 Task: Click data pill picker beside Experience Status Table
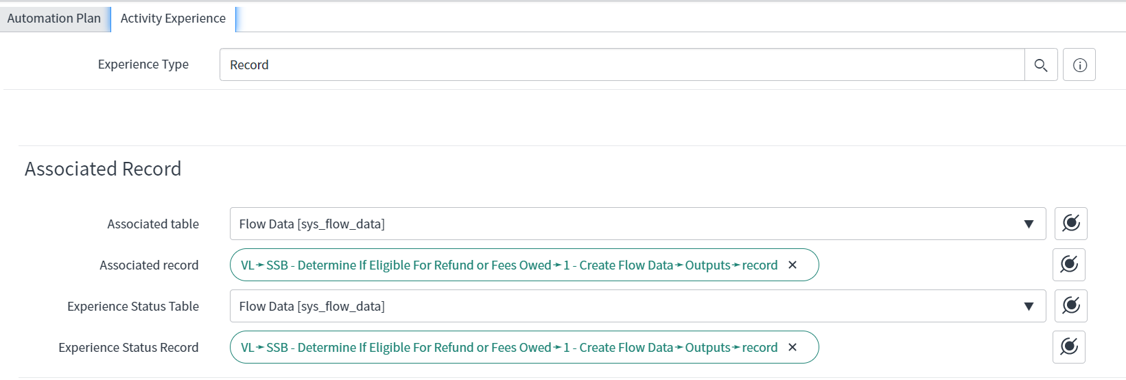[1070, 306]
